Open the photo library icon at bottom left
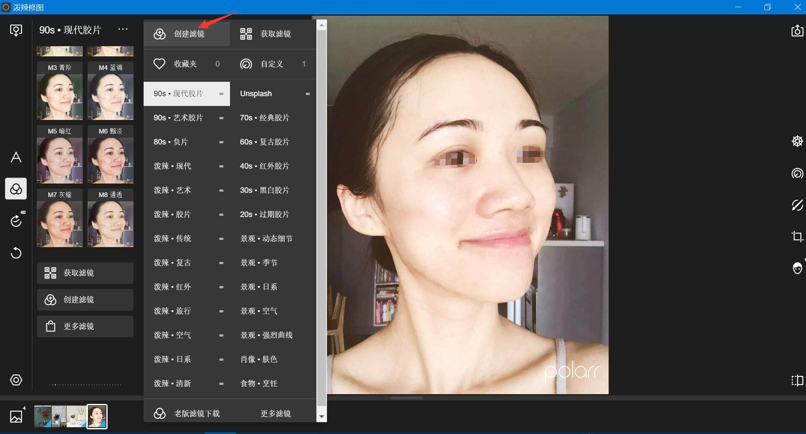 pyautogui.click(x=17, y=416)
